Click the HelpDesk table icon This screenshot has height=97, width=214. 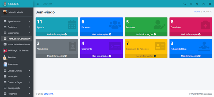pos(5,94)
